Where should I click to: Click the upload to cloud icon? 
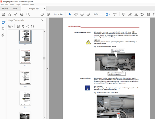[x=15, y=14]
